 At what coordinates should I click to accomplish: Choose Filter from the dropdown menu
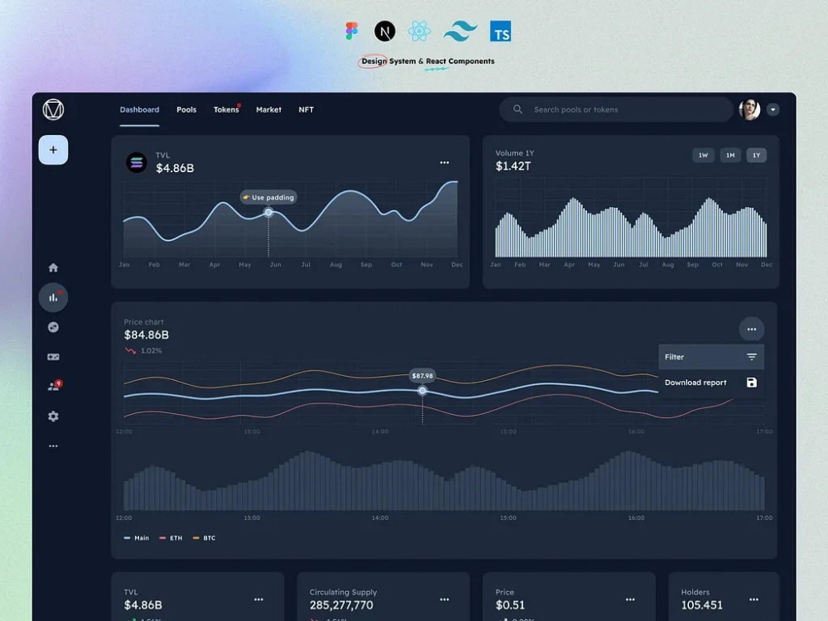click(x=711, y=357)
